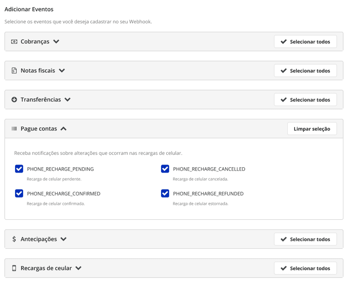The width and height of the screenshot is (349, 283).
Task: Click the Transferências section title
Action: click(x=41, y=100)
